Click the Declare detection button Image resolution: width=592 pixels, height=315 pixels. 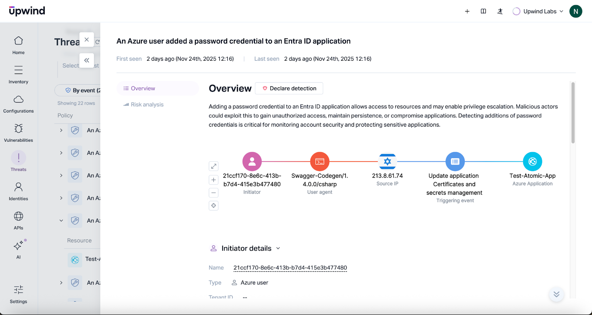click(289, 88)
